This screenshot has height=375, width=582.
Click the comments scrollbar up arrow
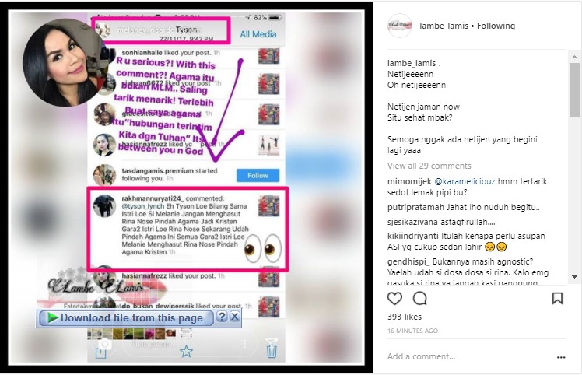(574, 57)
